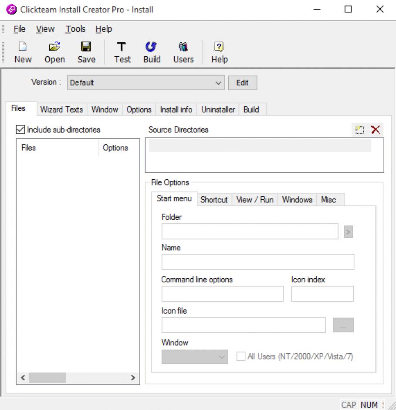Open the Tools menu
The image size is (396, 410).
75,29
